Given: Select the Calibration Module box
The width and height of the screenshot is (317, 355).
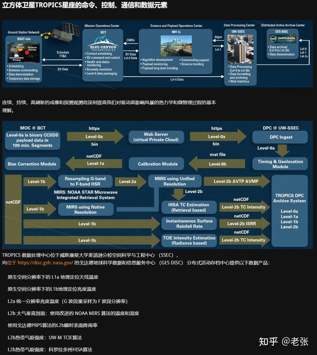Looking at the screenshot, I should click(x=156, y=164).
